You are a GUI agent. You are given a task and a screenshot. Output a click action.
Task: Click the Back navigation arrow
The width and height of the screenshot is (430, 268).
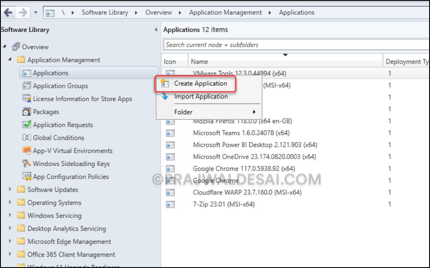point(8,12)
